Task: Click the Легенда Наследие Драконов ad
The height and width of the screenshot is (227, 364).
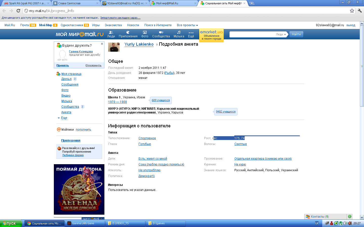Action: [79, 189]
